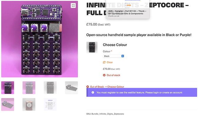This screenshot has width=203, height=116.
Task: Select the angled board thumbnail on pink background
Action: tap(8, 104)
